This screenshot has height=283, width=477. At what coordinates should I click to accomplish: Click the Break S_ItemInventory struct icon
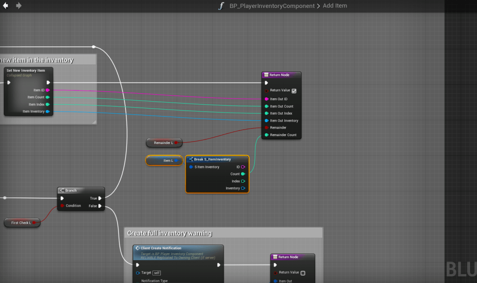190,159
